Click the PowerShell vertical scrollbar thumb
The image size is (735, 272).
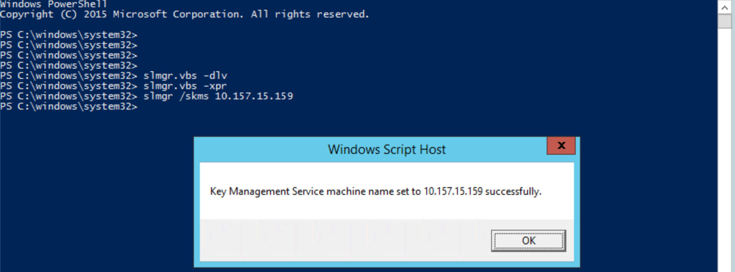[725, 21]
